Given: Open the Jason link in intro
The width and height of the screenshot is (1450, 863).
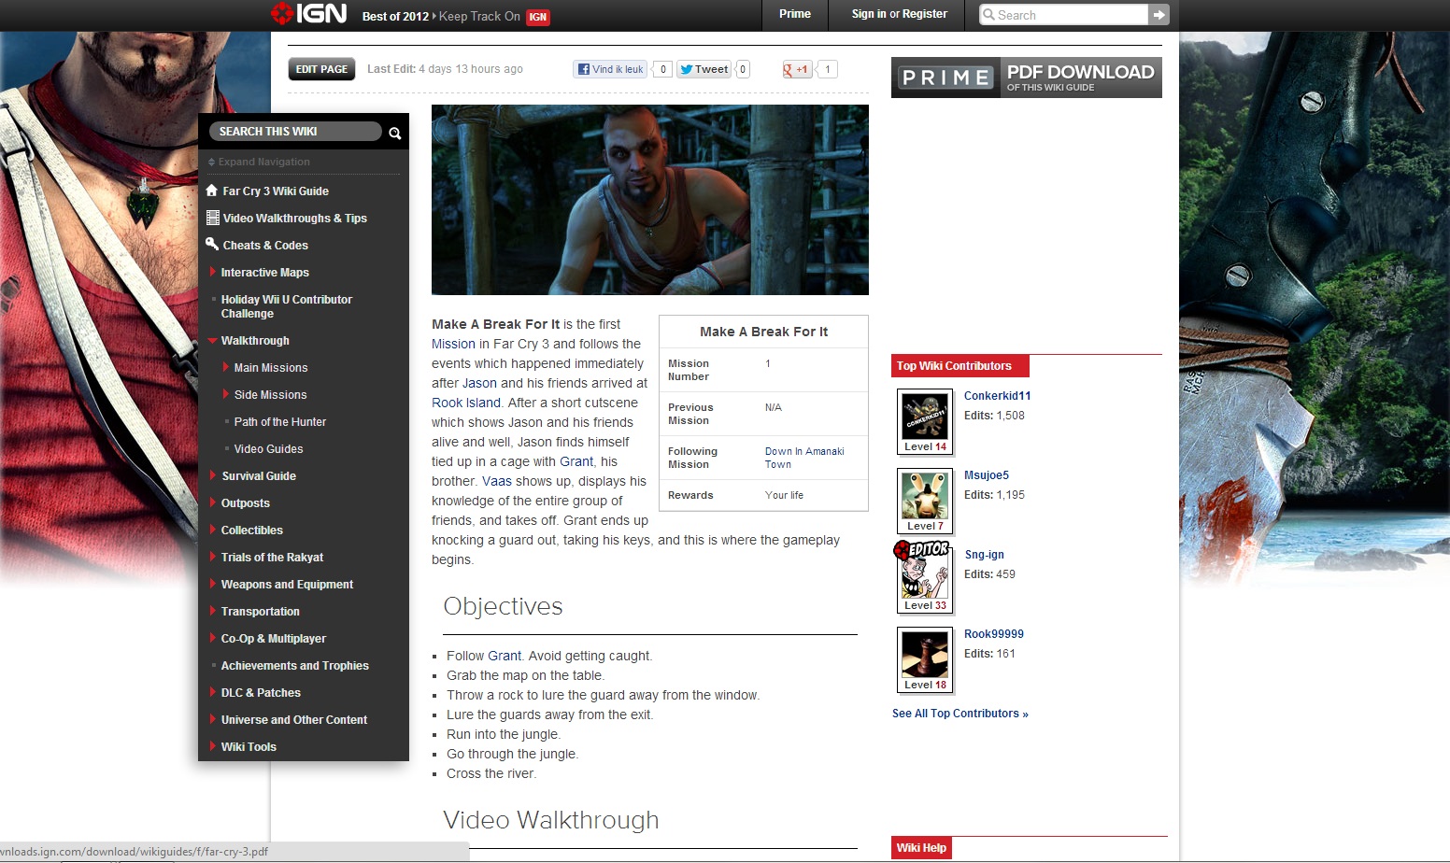Looking at the screenshot, I should tap(479, 383).
